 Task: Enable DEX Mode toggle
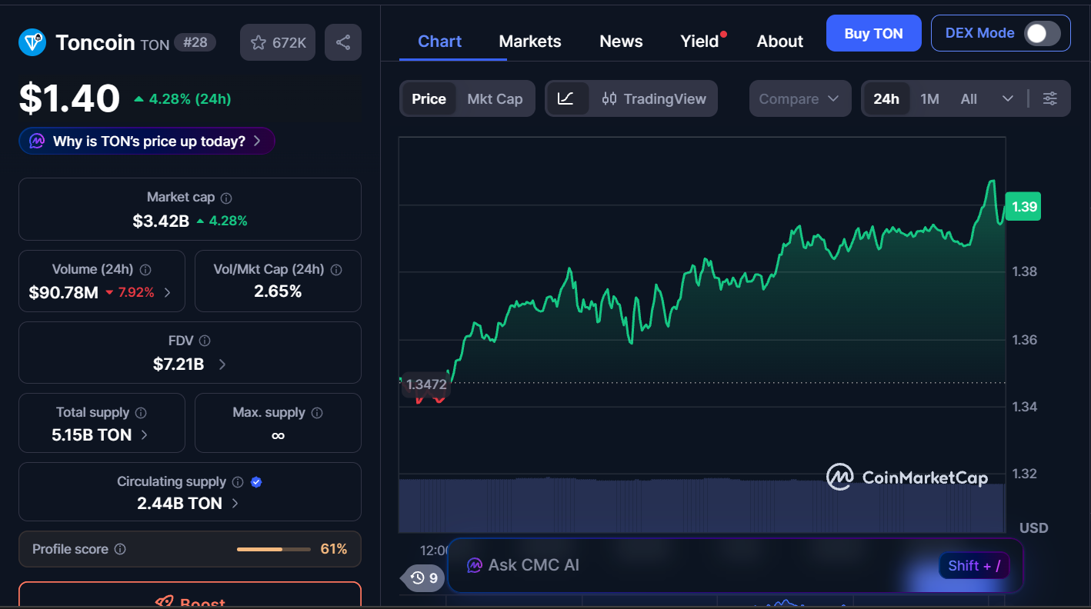point(1043,33)
